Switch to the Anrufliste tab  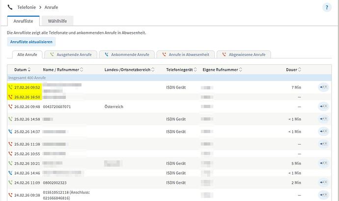(x=24, y=21)
